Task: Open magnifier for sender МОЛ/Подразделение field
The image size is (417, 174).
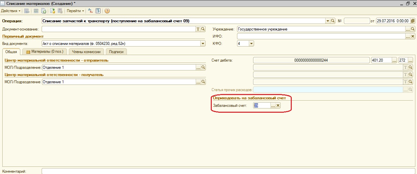Action: (203, 68)
